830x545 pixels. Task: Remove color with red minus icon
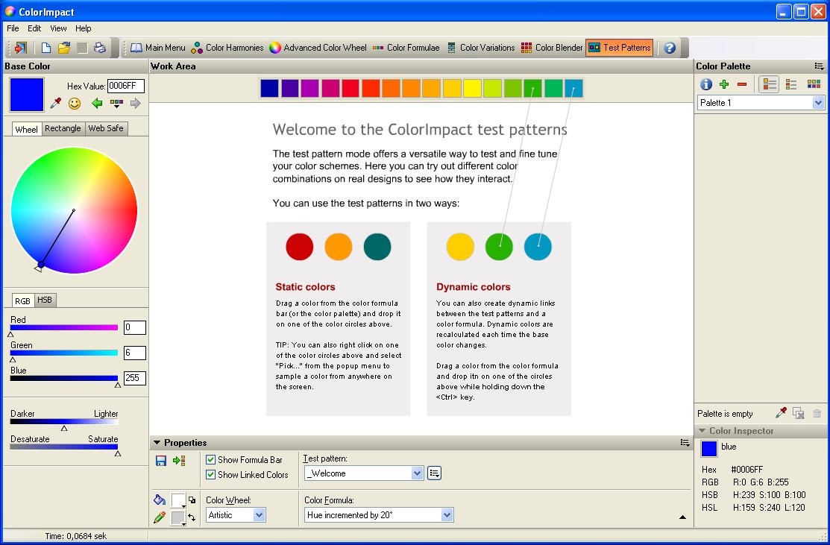pyautogui.click(x=741, y=84)
